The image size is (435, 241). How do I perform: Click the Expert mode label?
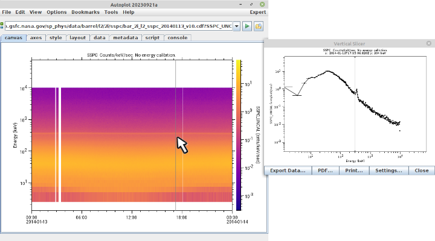258,12
